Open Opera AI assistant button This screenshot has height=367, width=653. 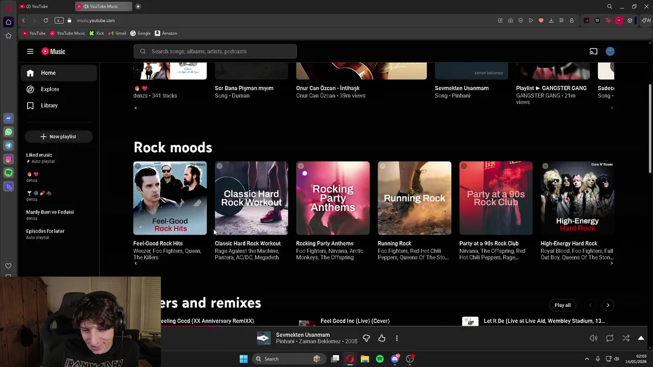click(646, 20)
